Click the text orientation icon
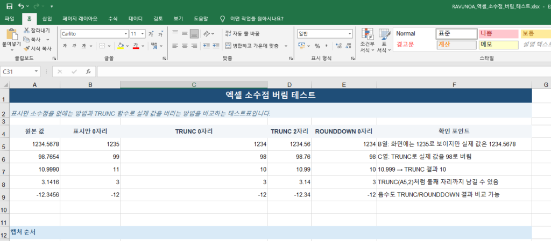The image size is (551, 241). point(207,34)
